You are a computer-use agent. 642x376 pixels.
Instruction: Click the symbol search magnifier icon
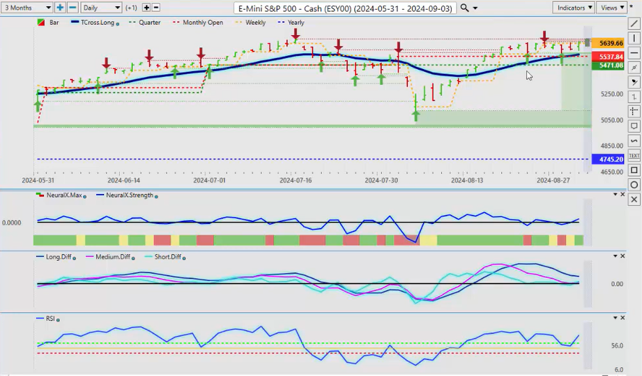point(465,8)
